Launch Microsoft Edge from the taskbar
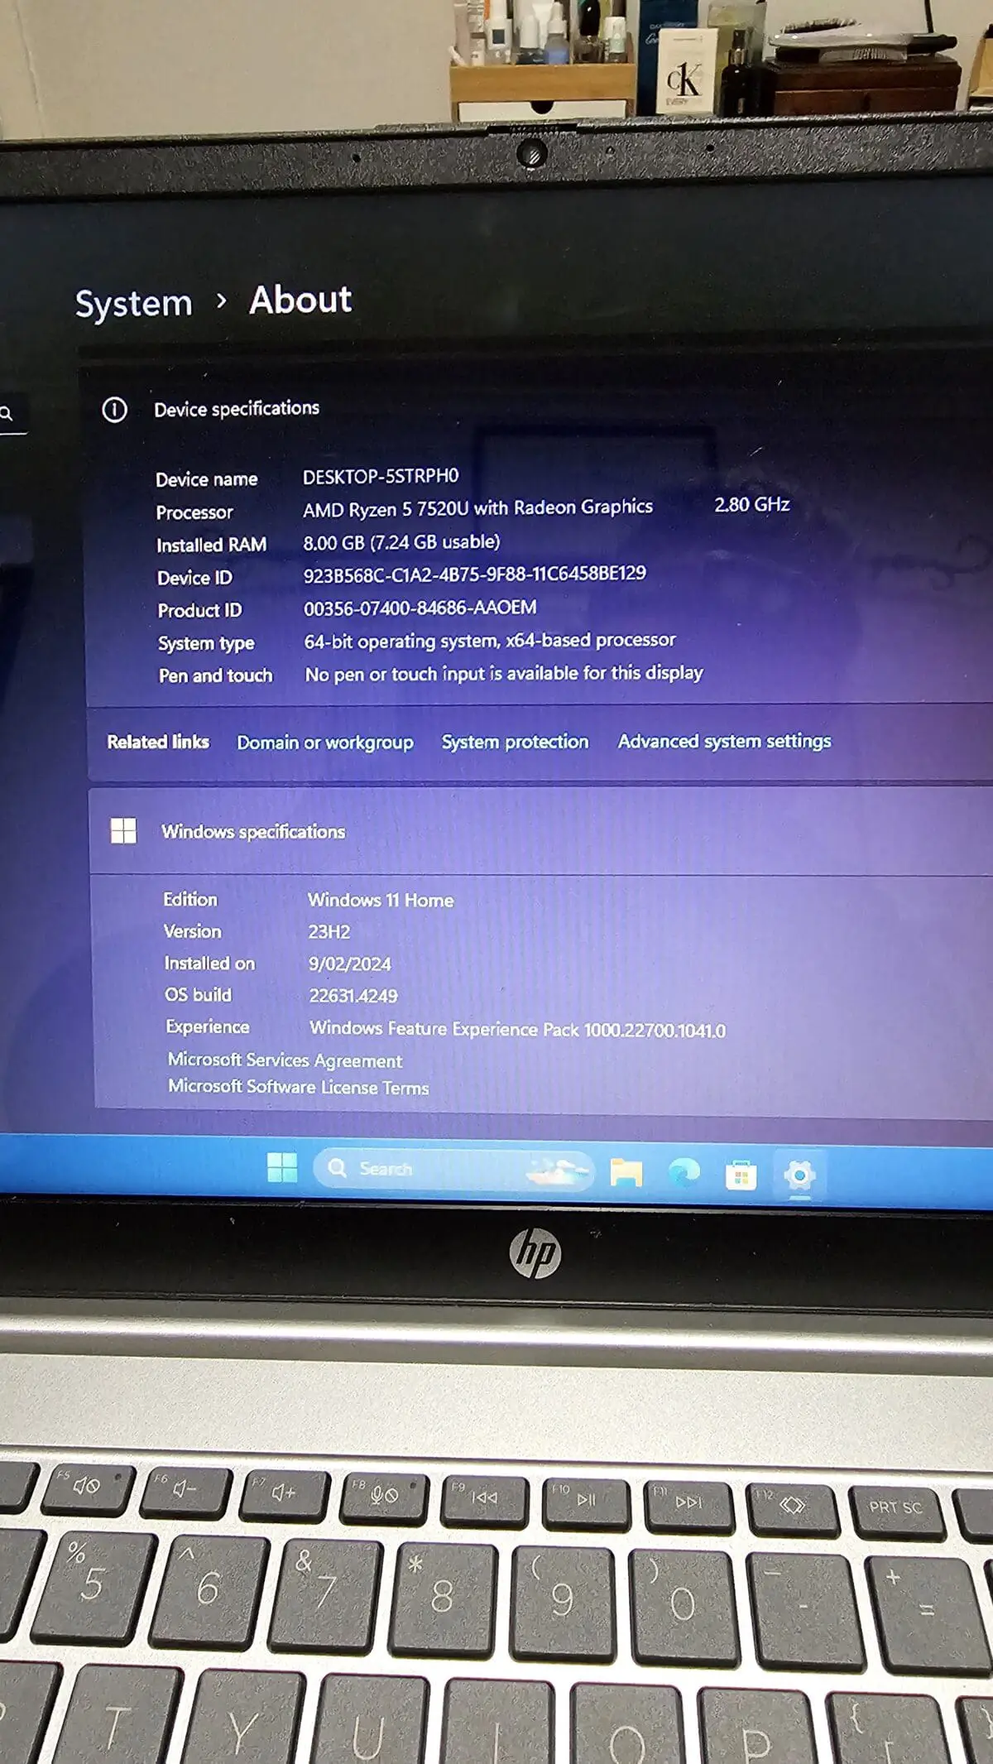Viewport: 993px width, 1764px height. click(x=684, y=1173)
